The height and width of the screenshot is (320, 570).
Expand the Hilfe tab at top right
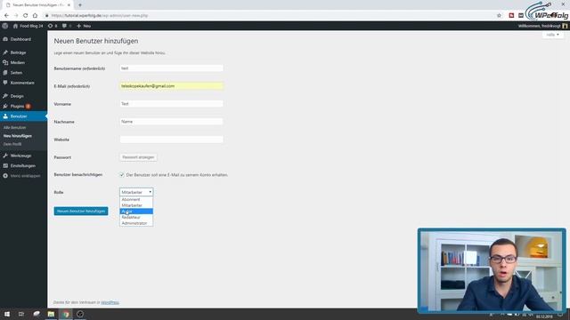(552, 35)
